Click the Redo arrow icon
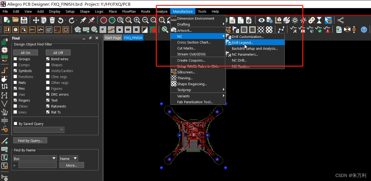The height and width of the screenshot is (181, 371). (x=72, y=20)
